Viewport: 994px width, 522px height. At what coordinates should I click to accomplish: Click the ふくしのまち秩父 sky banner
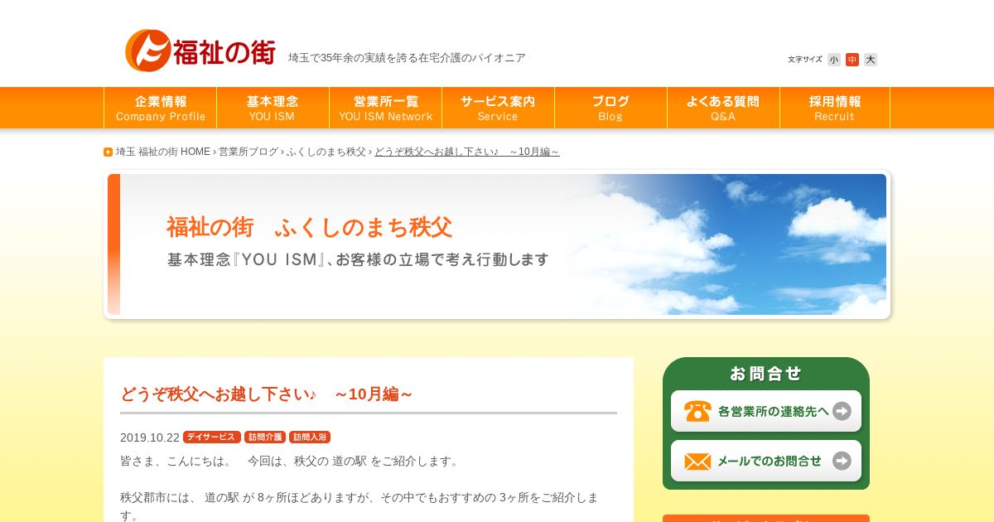tap(497, 244)
